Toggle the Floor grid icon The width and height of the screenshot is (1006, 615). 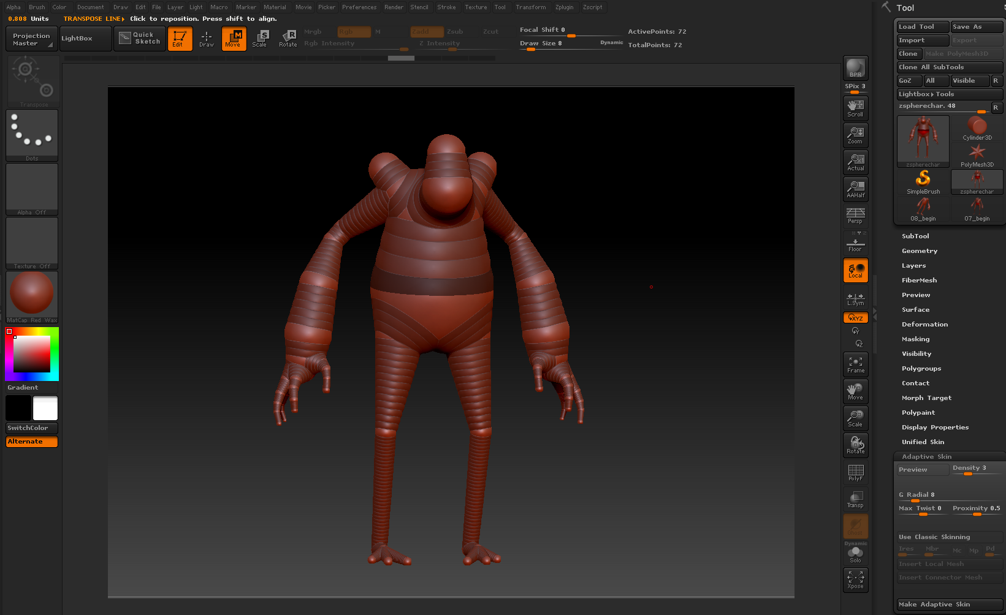pos(855,243)
